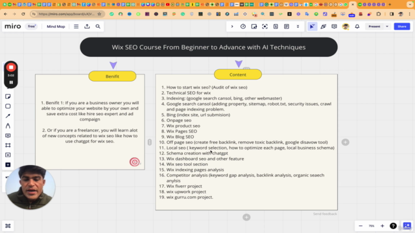Collapse the collaboration toolbar chevron

[x=232, y=27]
